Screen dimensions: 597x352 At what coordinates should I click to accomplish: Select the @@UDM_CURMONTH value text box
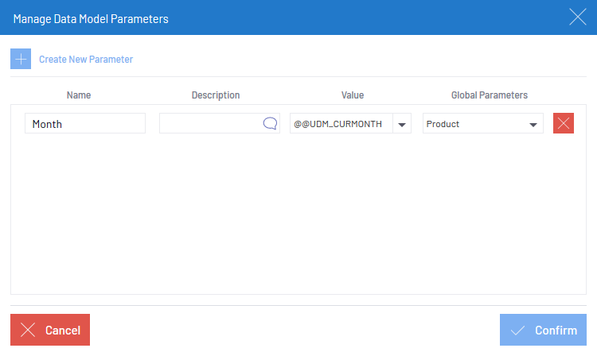[x=341, y=123]
